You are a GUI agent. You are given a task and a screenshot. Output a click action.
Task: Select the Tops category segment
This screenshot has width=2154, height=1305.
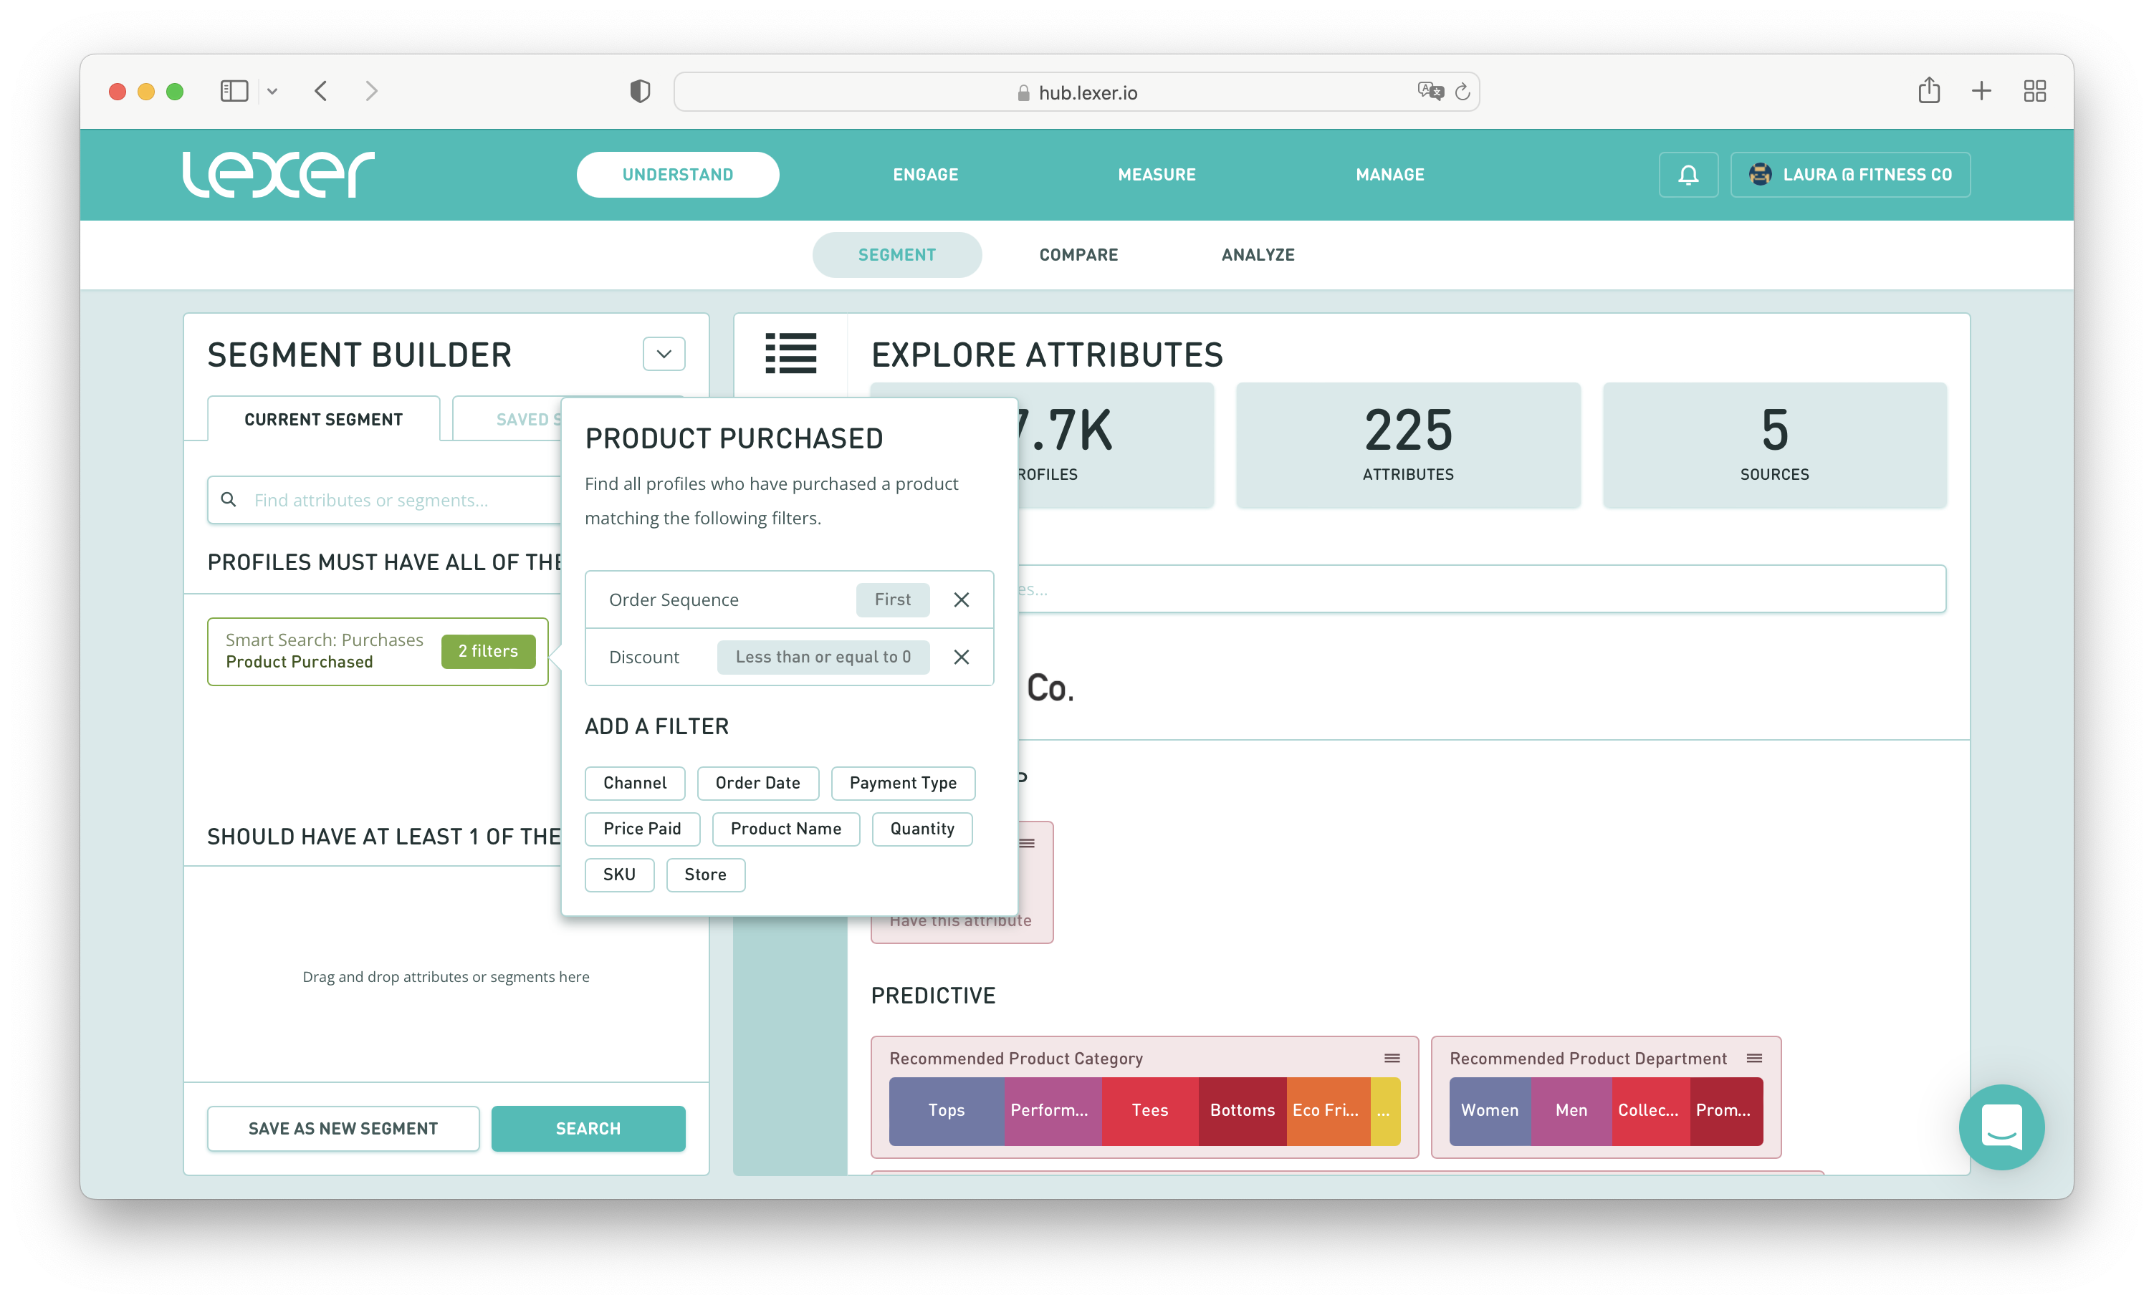point(947,1111)
